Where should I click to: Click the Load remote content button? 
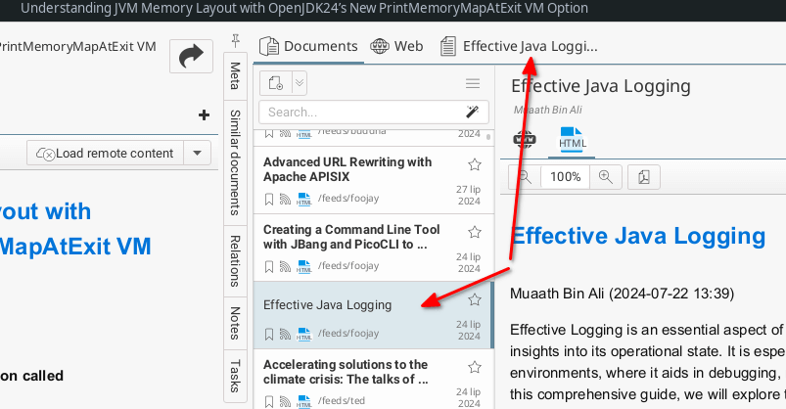[105, 153]
